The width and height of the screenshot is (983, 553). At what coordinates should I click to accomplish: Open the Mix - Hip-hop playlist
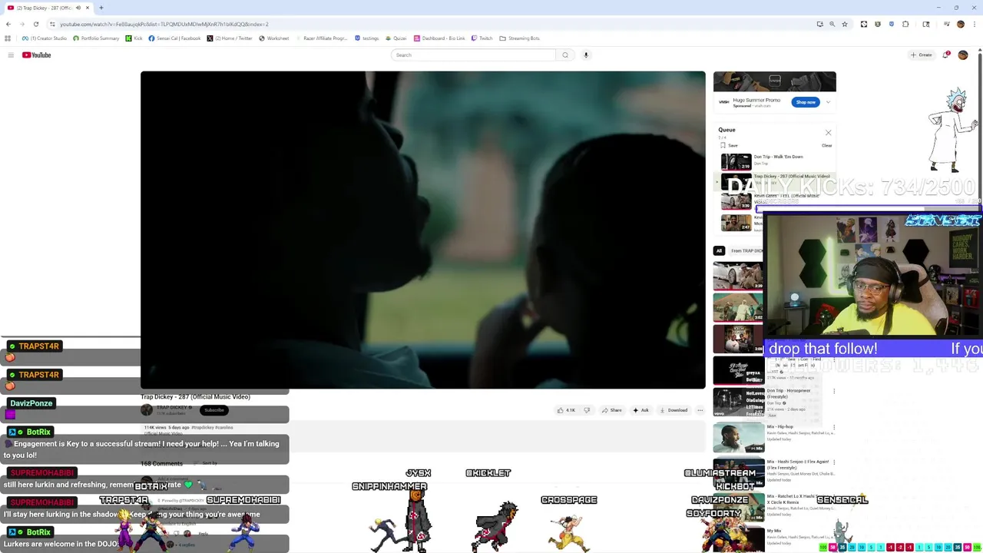(x=780, y=426)
